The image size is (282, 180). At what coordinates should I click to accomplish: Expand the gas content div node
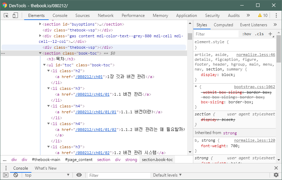[x=40, y=36]
